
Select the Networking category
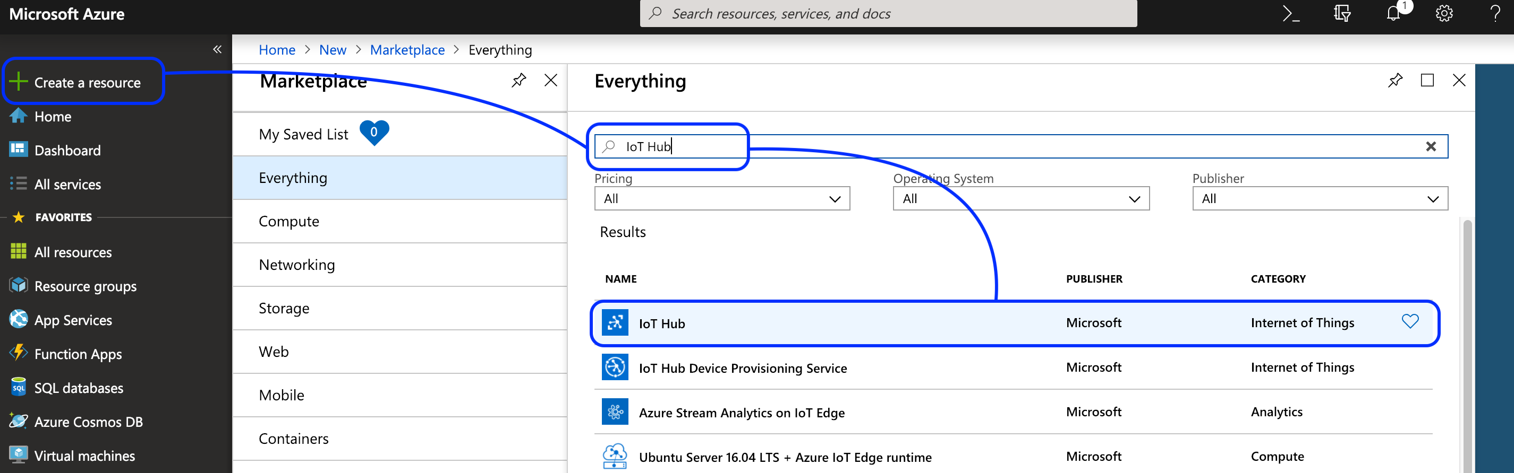pyautogui.click(x=399, y=265)
